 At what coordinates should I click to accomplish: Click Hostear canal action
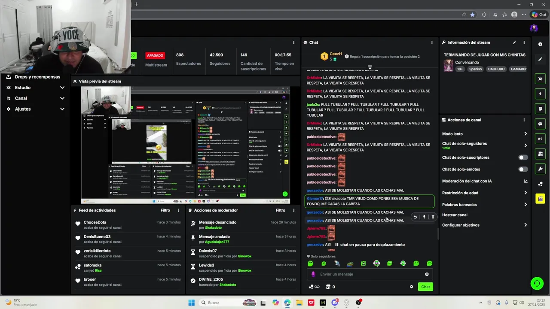tap(455, 215)
